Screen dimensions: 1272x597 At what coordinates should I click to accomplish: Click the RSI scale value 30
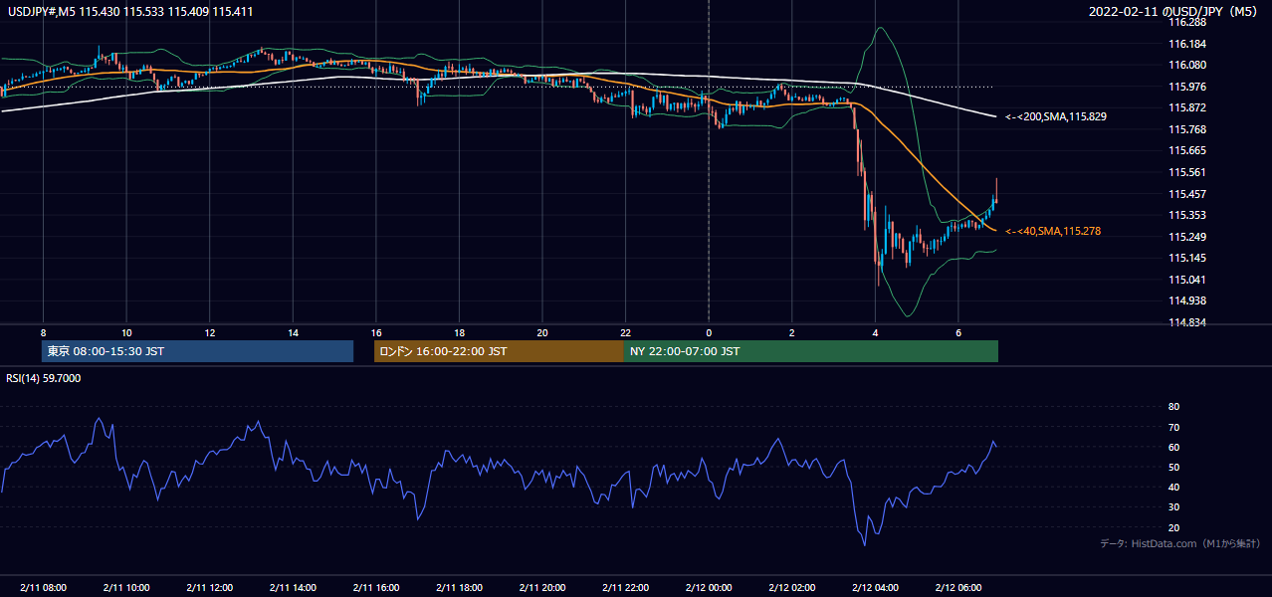1173,507
